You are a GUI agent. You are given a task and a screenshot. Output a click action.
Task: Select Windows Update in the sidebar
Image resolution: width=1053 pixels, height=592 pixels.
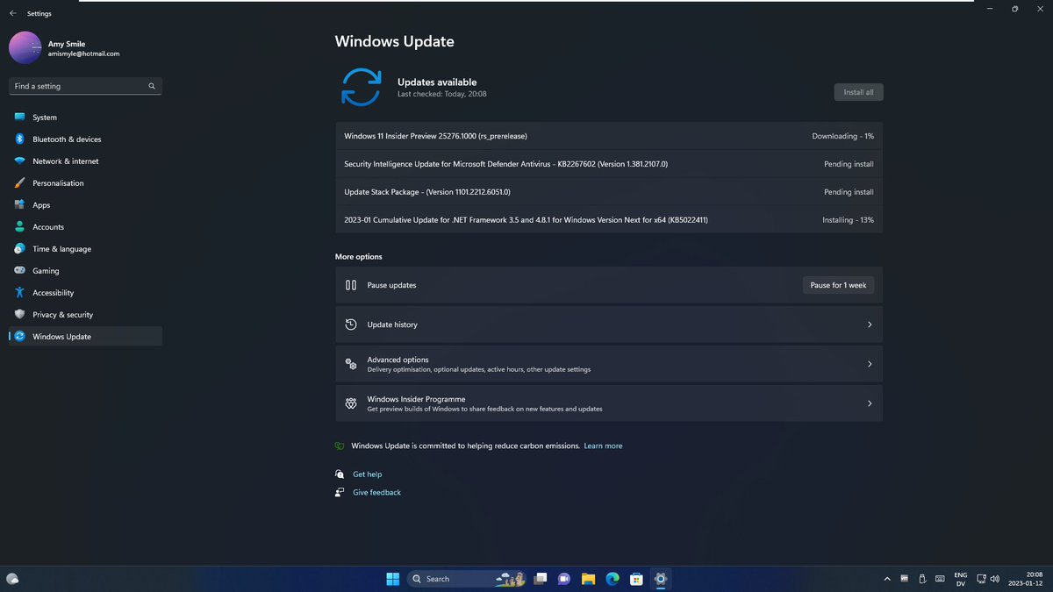point(85,337)
